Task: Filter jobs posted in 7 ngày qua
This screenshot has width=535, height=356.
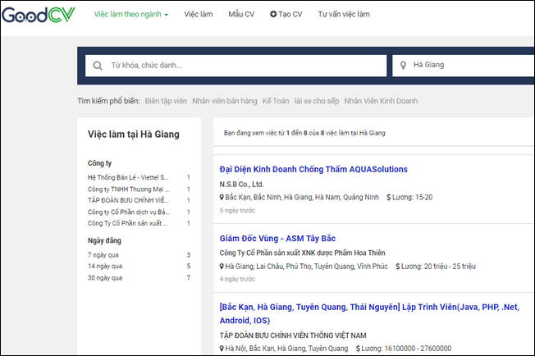Action: 104,255
